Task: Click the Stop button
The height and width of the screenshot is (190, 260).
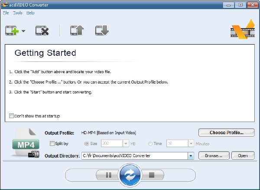Action: tap(152, 175)
